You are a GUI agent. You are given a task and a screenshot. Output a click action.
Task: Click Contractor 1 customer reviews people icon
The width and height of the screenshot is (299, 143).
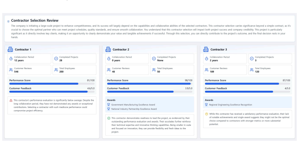coord(11,70)
